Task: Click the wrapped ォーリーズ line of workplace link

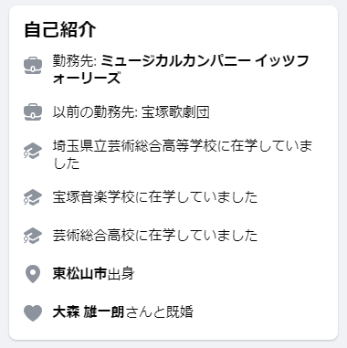Action: pos(87,78)
